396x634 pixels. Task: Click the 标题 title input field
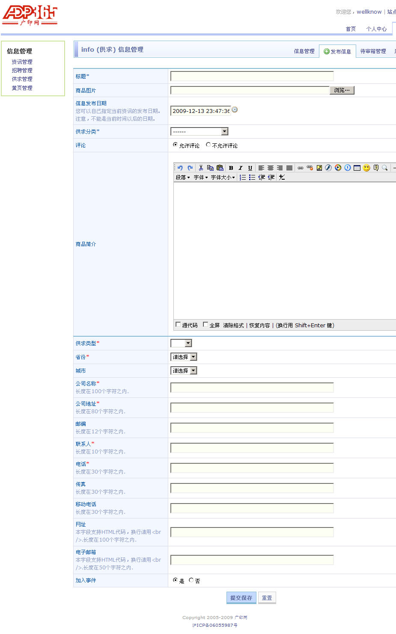[252, 76]
